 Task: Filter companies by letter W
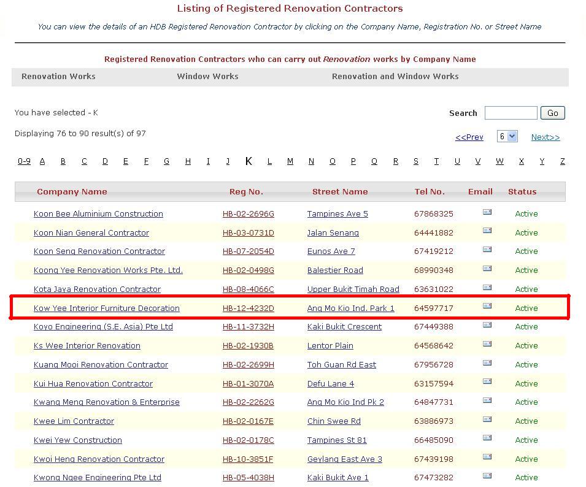click(499, 161)
